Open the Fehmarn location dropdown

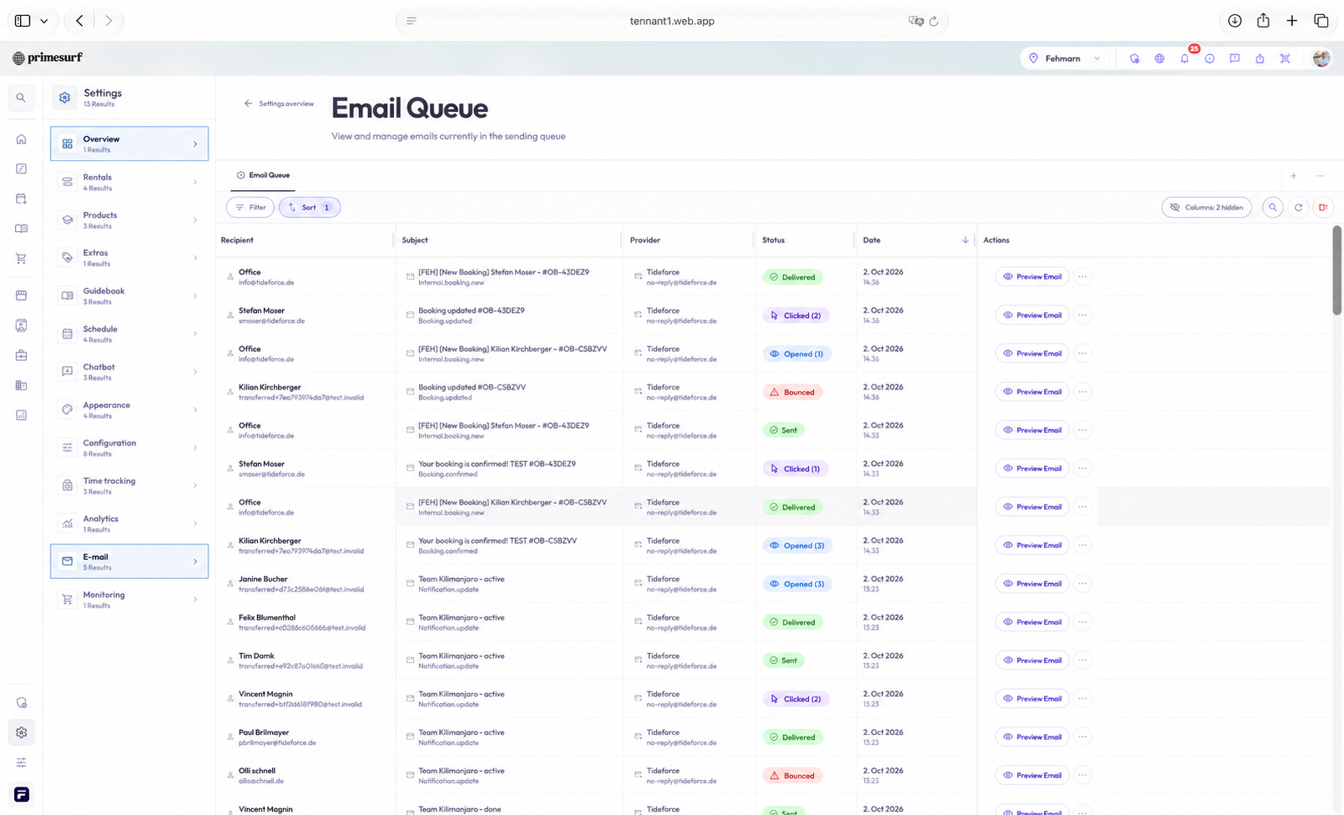click(1064, 58)
